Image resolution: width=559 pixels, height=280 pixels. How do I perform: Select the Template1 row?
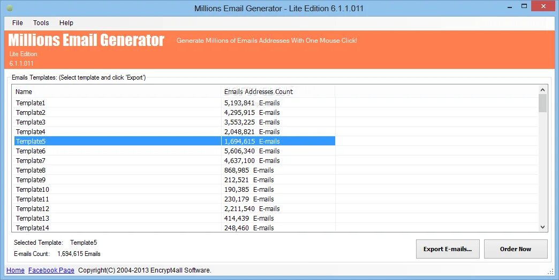tap(175, 103)
